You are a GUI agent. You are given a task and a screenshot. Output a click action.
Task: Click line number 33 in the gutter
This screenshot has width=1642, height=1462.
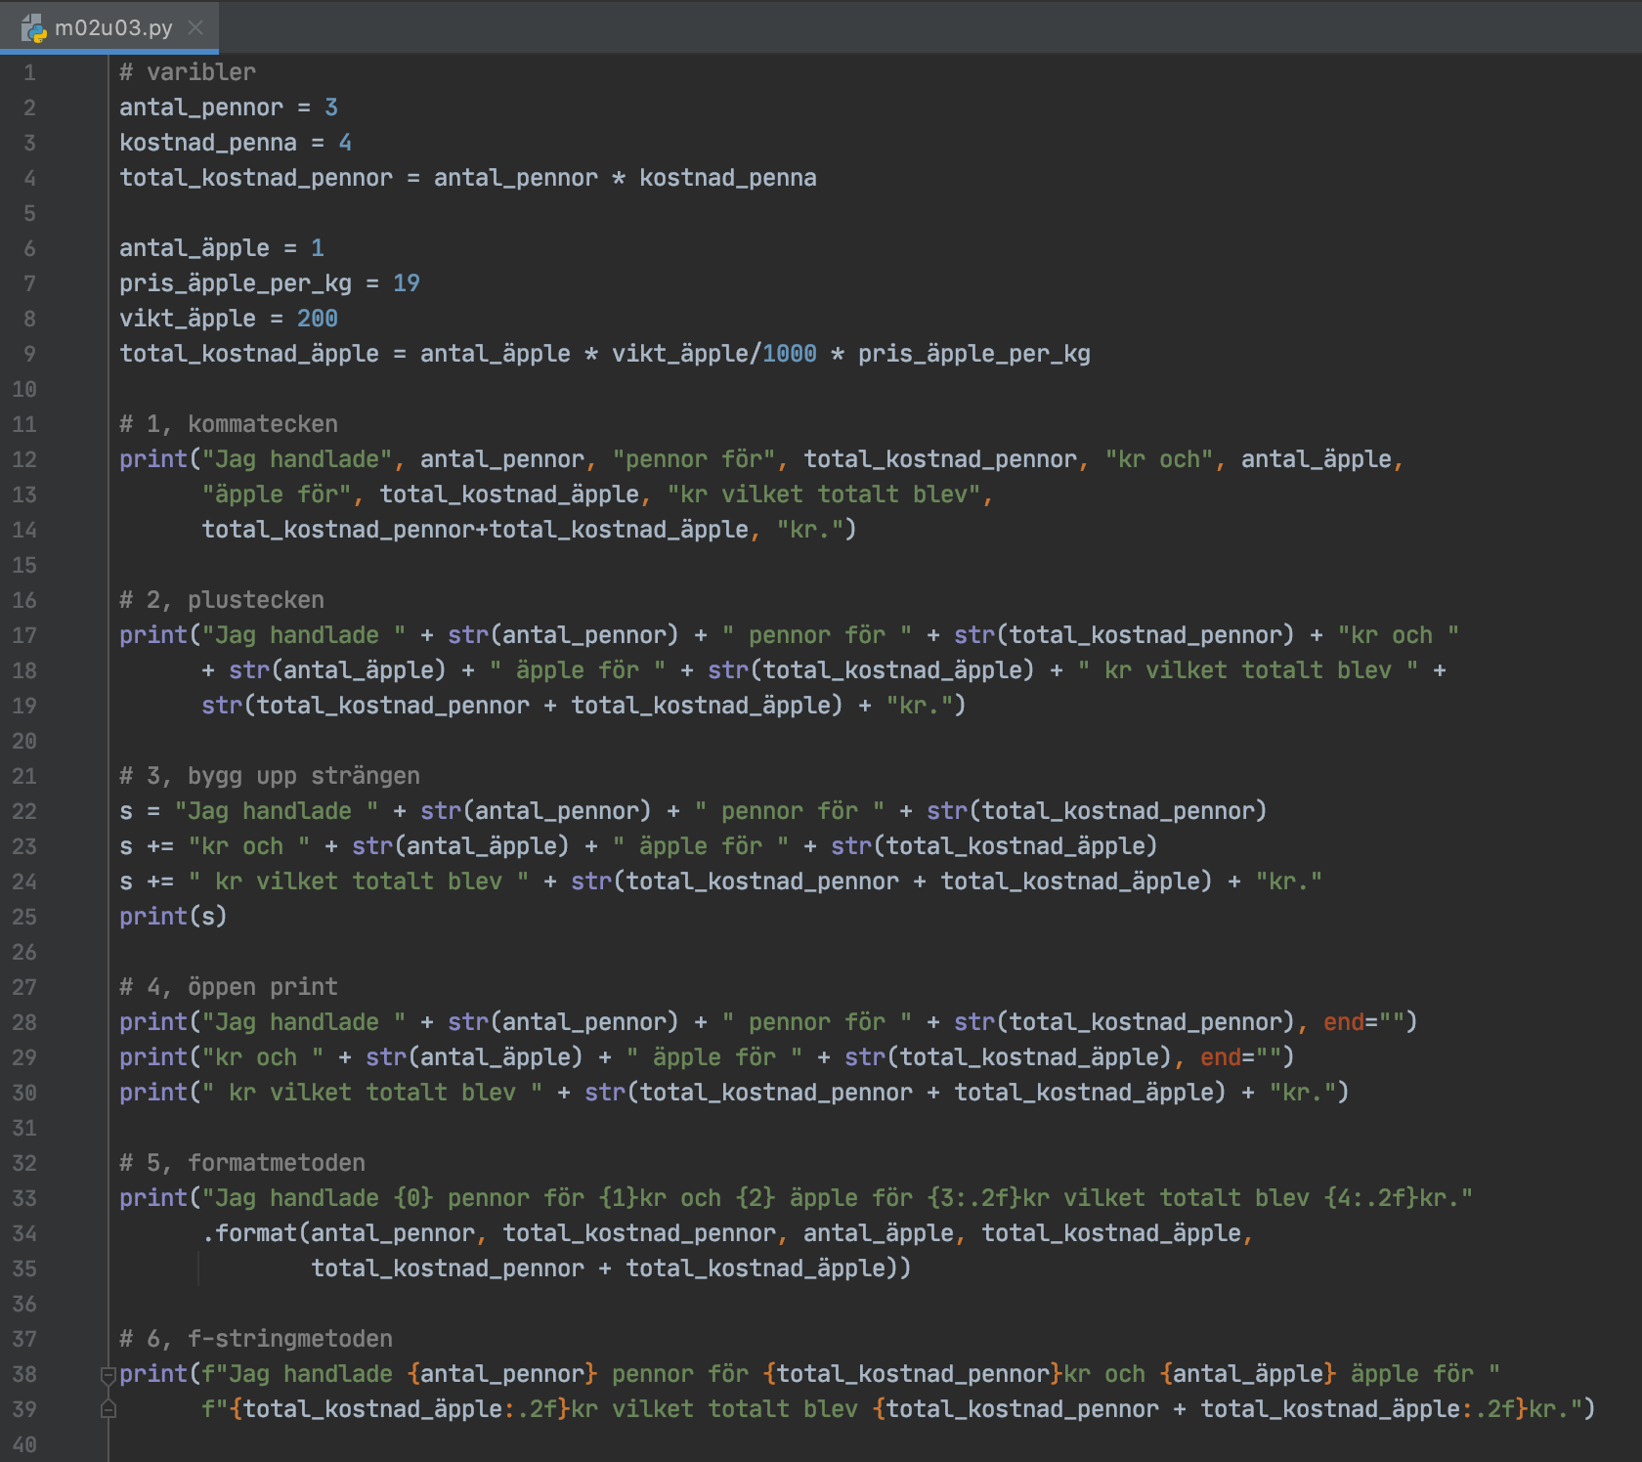(x=24, y=1198)
